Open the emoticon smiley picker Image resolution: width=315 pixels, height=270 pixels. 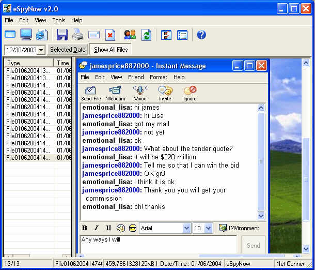click(x=133, y=228)
